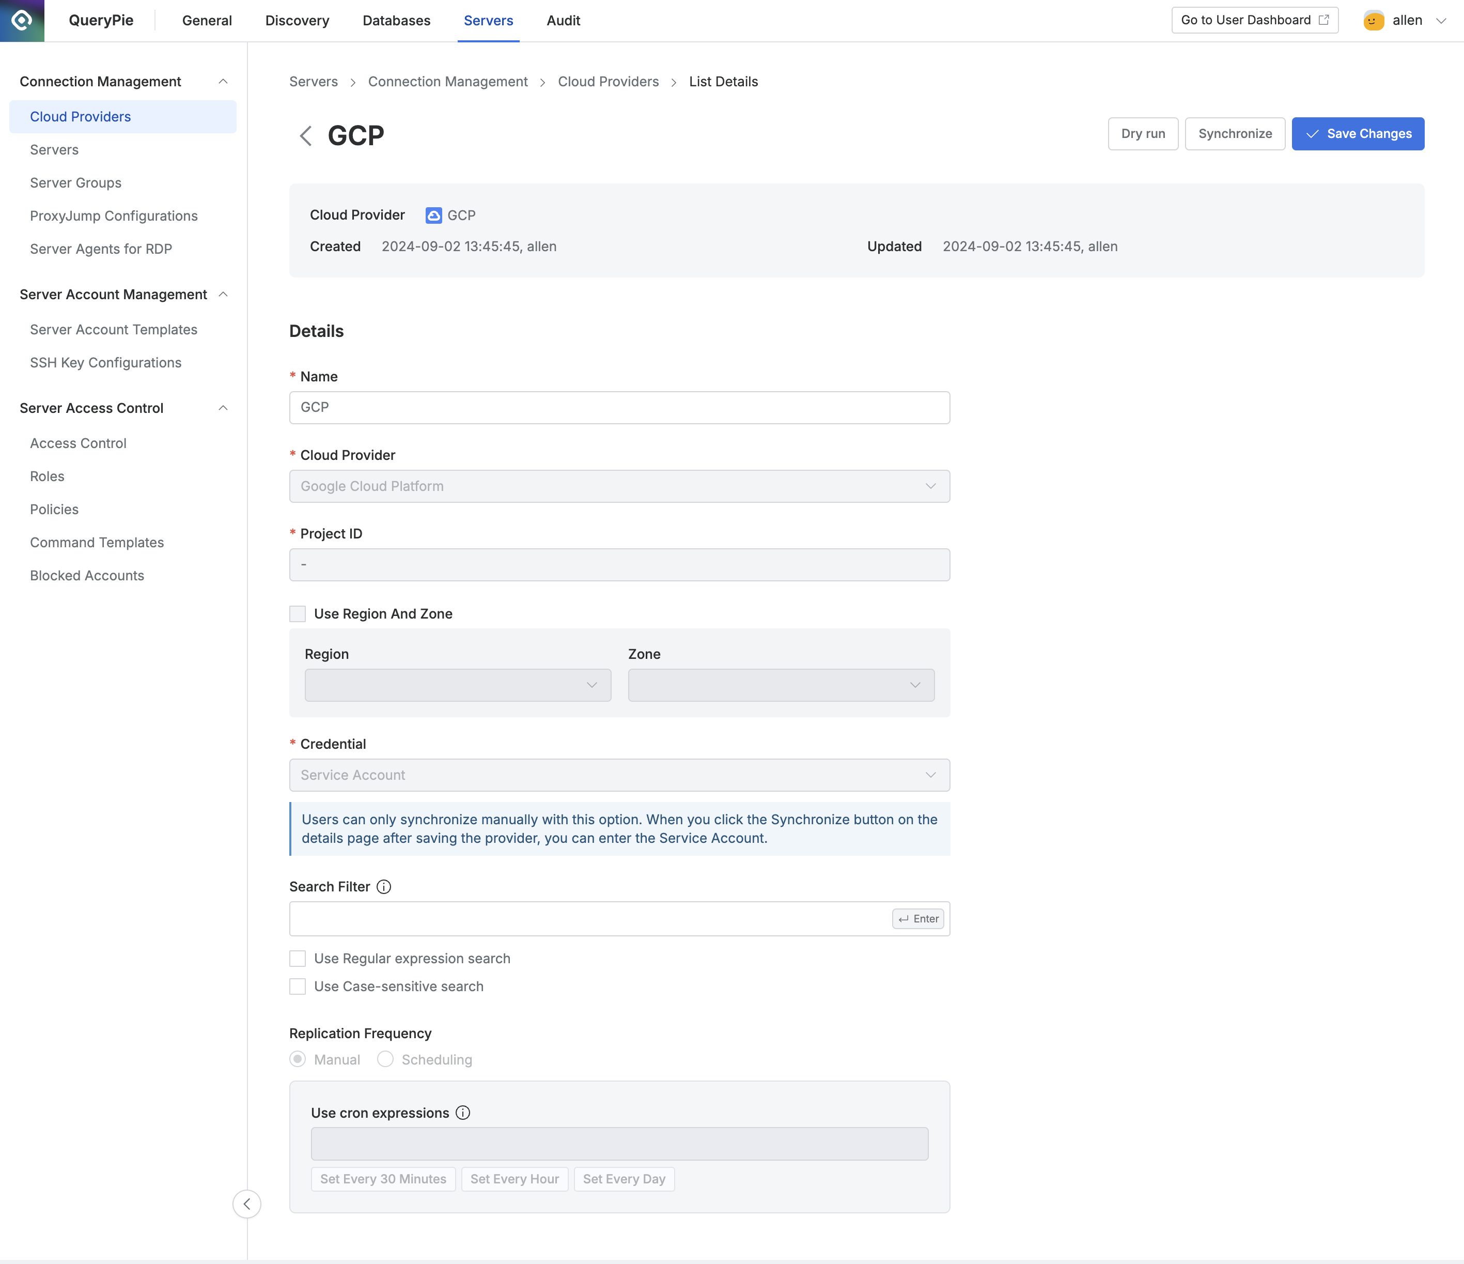Click the Name input field
This screenshot has width=1464, height=1264.
(x=619, y=407)
